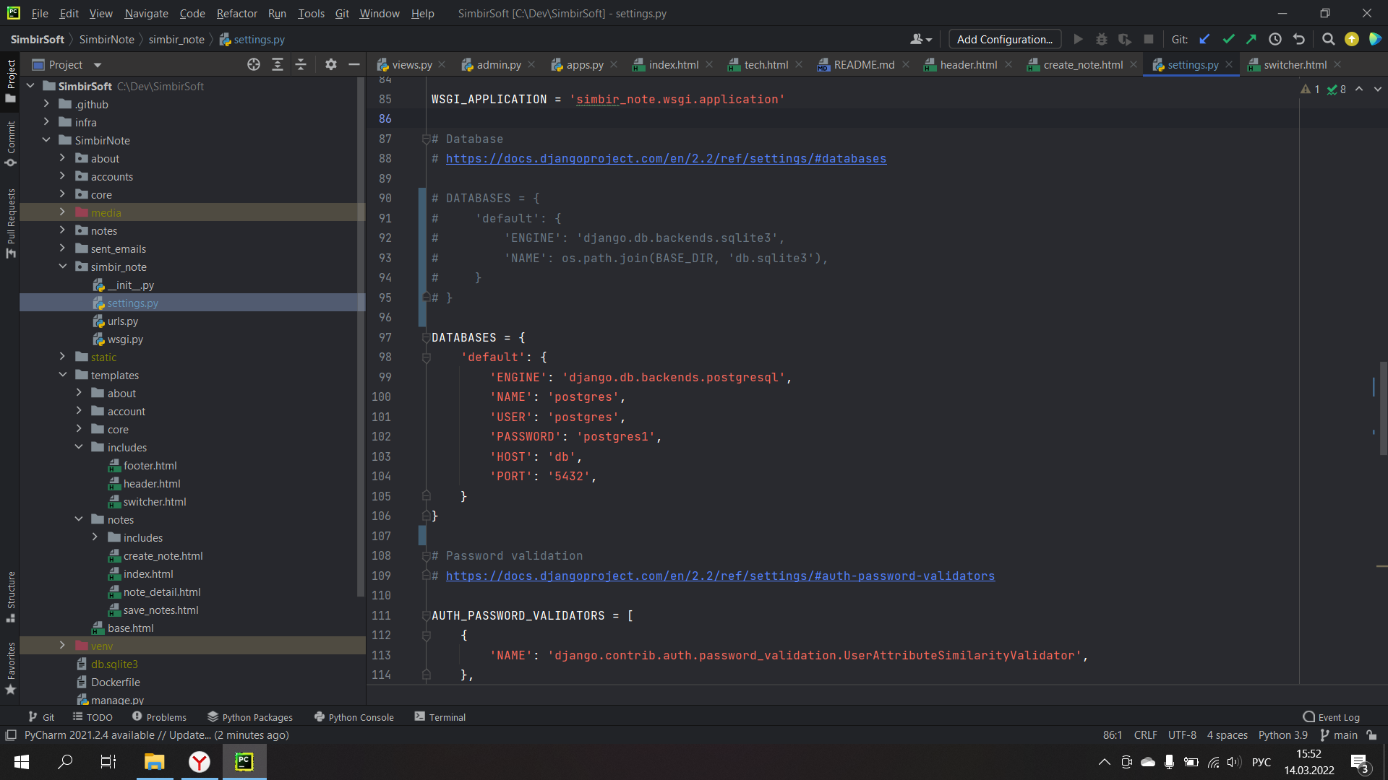The height and width of the screenshot is (780, 1388).
Task: Collapse the simbir_note package in Project tree
Action: [x=63, y=266]
